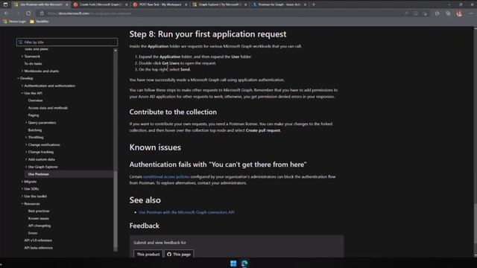Click the This product feedback button
This screenshot has width=477, height=268.
148,254
